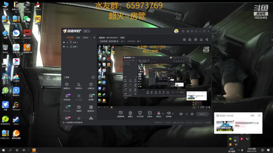Click the news thumbnail in notification popup

[x=225, y=126]
